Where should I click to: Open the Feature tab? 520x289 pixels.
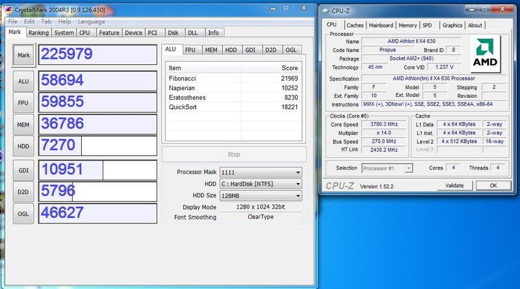coord(109,33)
